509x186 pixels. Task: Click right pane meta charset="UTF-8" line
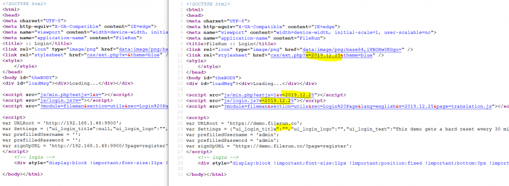[218, 21]
